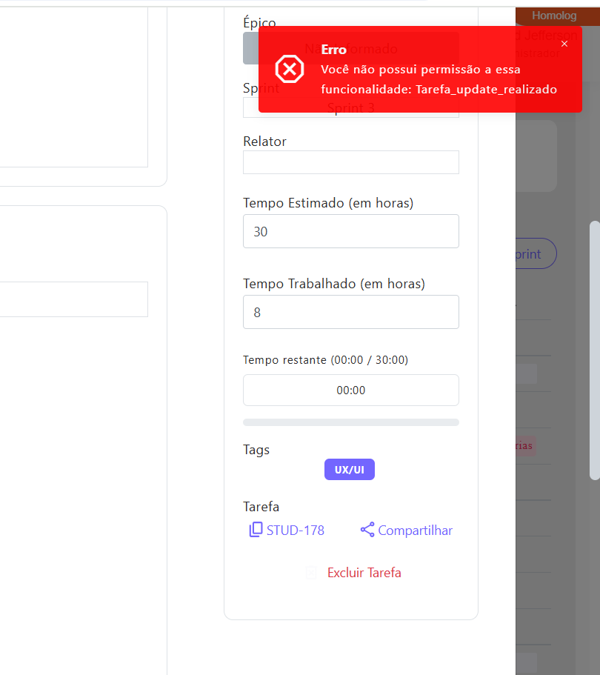The height and width of the screenshot is (675, 600).
Task: Click the trash icon before Excluir Tarefa
Action: pyautogui.click(x=312, y=573)
